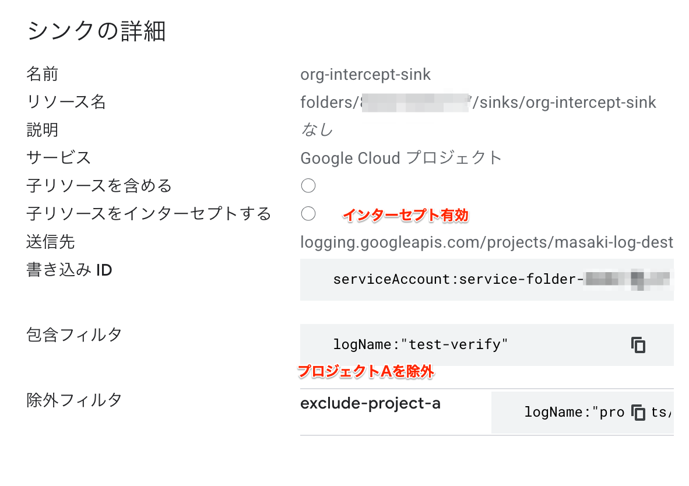Screen dimensions: 689x486
Task: Click the サービス label
Action: click(x=58, y=157)
